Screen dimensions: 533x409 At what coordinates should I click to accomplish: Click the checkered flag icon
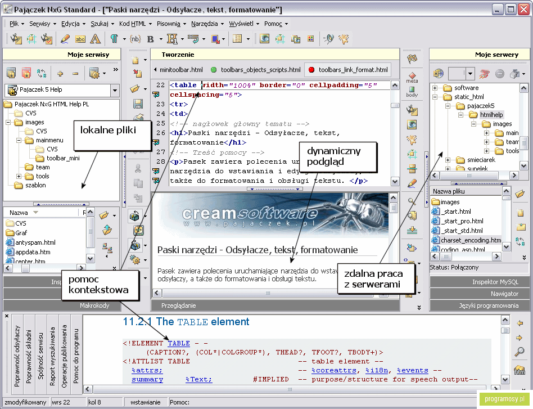[x=412, y=59]
